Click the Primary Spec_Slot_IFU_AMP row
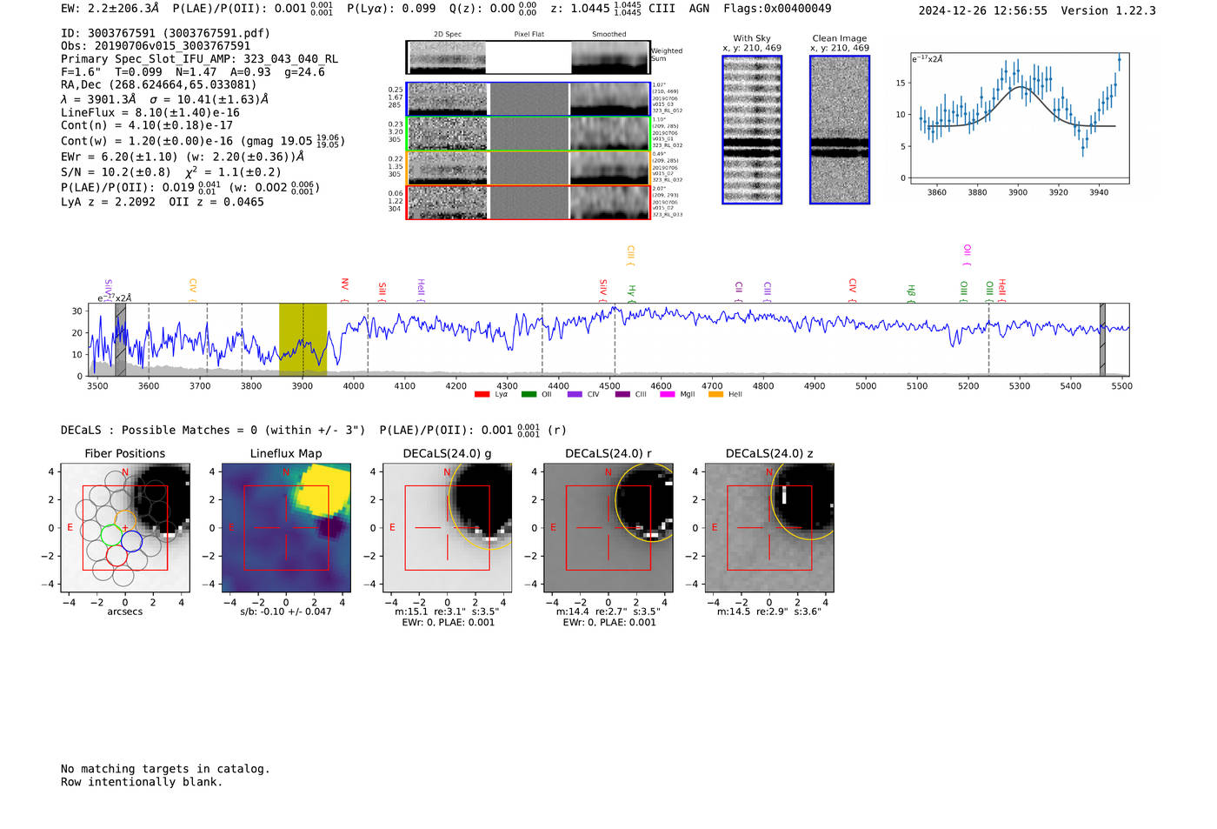The width and height of the screenshot is (1217, 829). tap(199, 59)
